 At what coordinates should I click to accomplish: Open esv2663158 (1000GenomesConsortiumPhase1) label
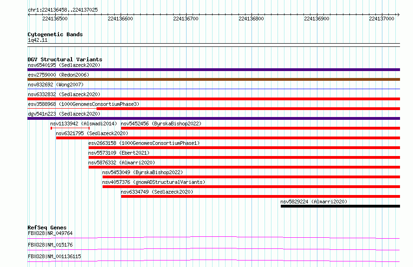144,143
